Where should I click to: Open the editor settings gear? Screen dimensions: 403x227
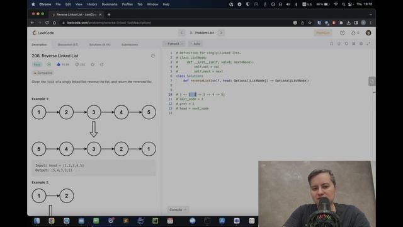361,44
